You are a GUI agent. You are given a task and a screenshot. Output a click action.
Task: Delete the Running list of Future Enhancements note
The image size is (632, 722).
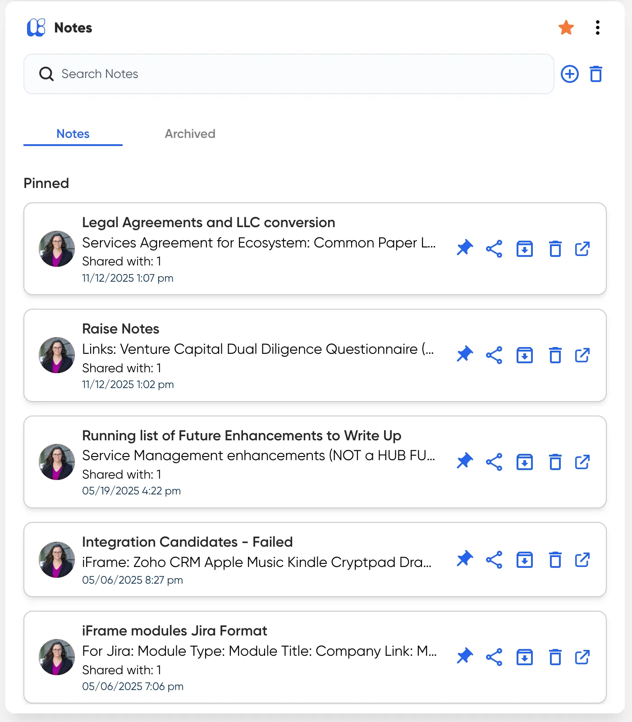[555, 462]
